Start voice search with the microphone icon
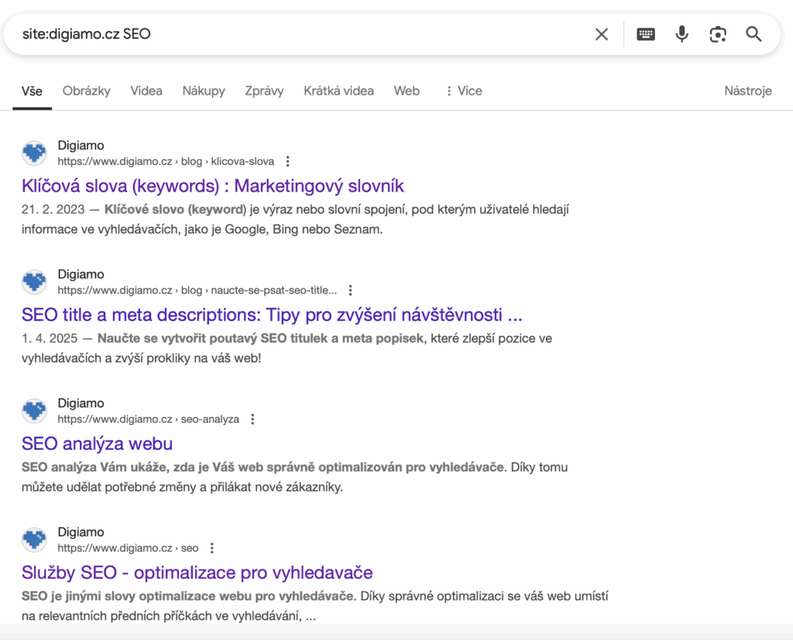This screenshot has width=793, height=640. click(x=681, y=34)
